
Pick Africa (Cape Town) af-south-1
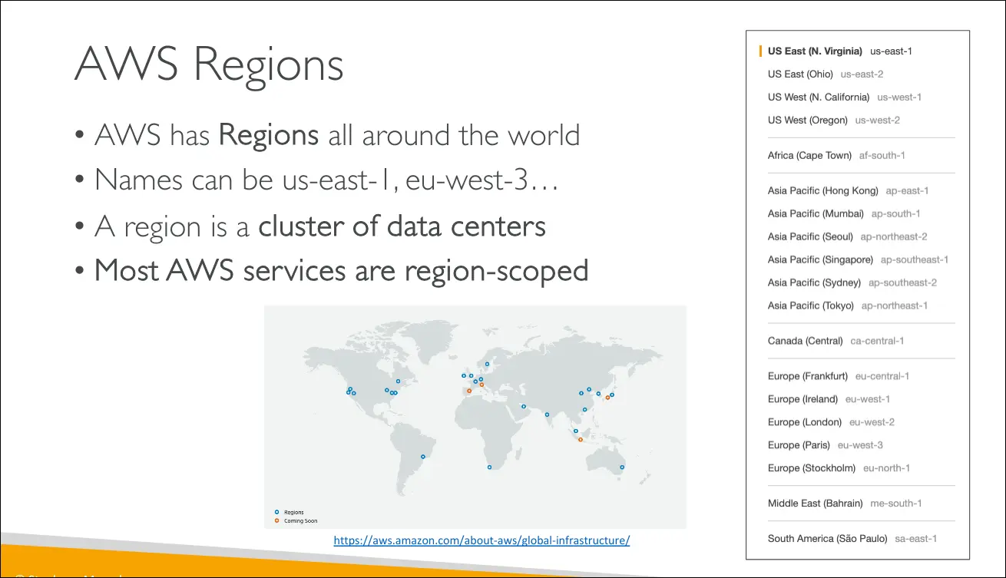point(836,156)
